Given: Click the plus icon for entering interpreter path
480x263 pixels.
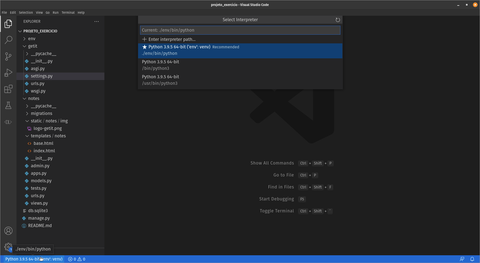Looking at the screenshot, I should click(x=144, y=39).
